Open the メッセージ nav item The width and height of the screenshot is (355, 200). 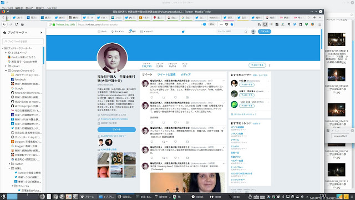146,32
